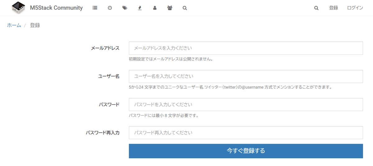Screen dimensions: 373x166
Task: Select the メールアドレス field label
Action: pos(105,48)
